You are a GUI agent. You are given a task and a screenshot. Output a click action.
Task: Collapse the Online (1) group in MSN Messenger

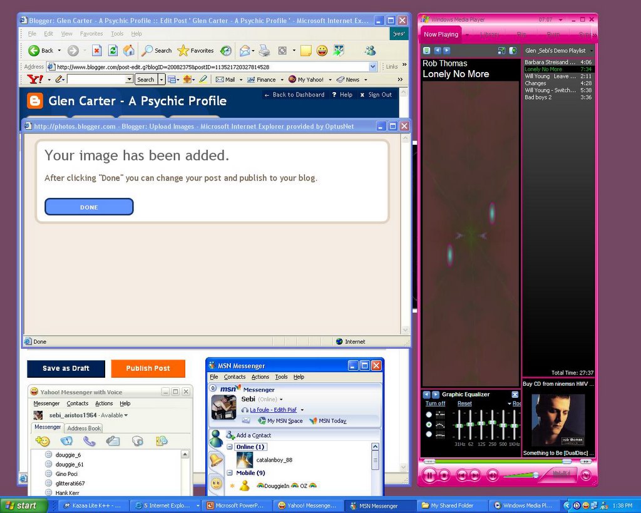click(x=230, y=447)
